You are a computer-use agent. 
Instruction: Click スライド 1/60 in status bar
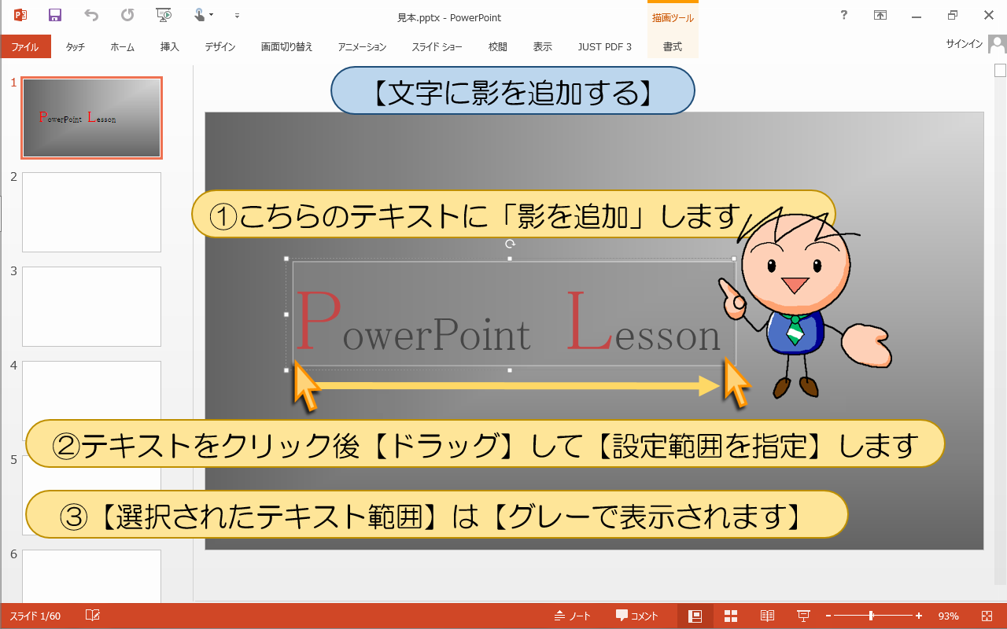35,616
